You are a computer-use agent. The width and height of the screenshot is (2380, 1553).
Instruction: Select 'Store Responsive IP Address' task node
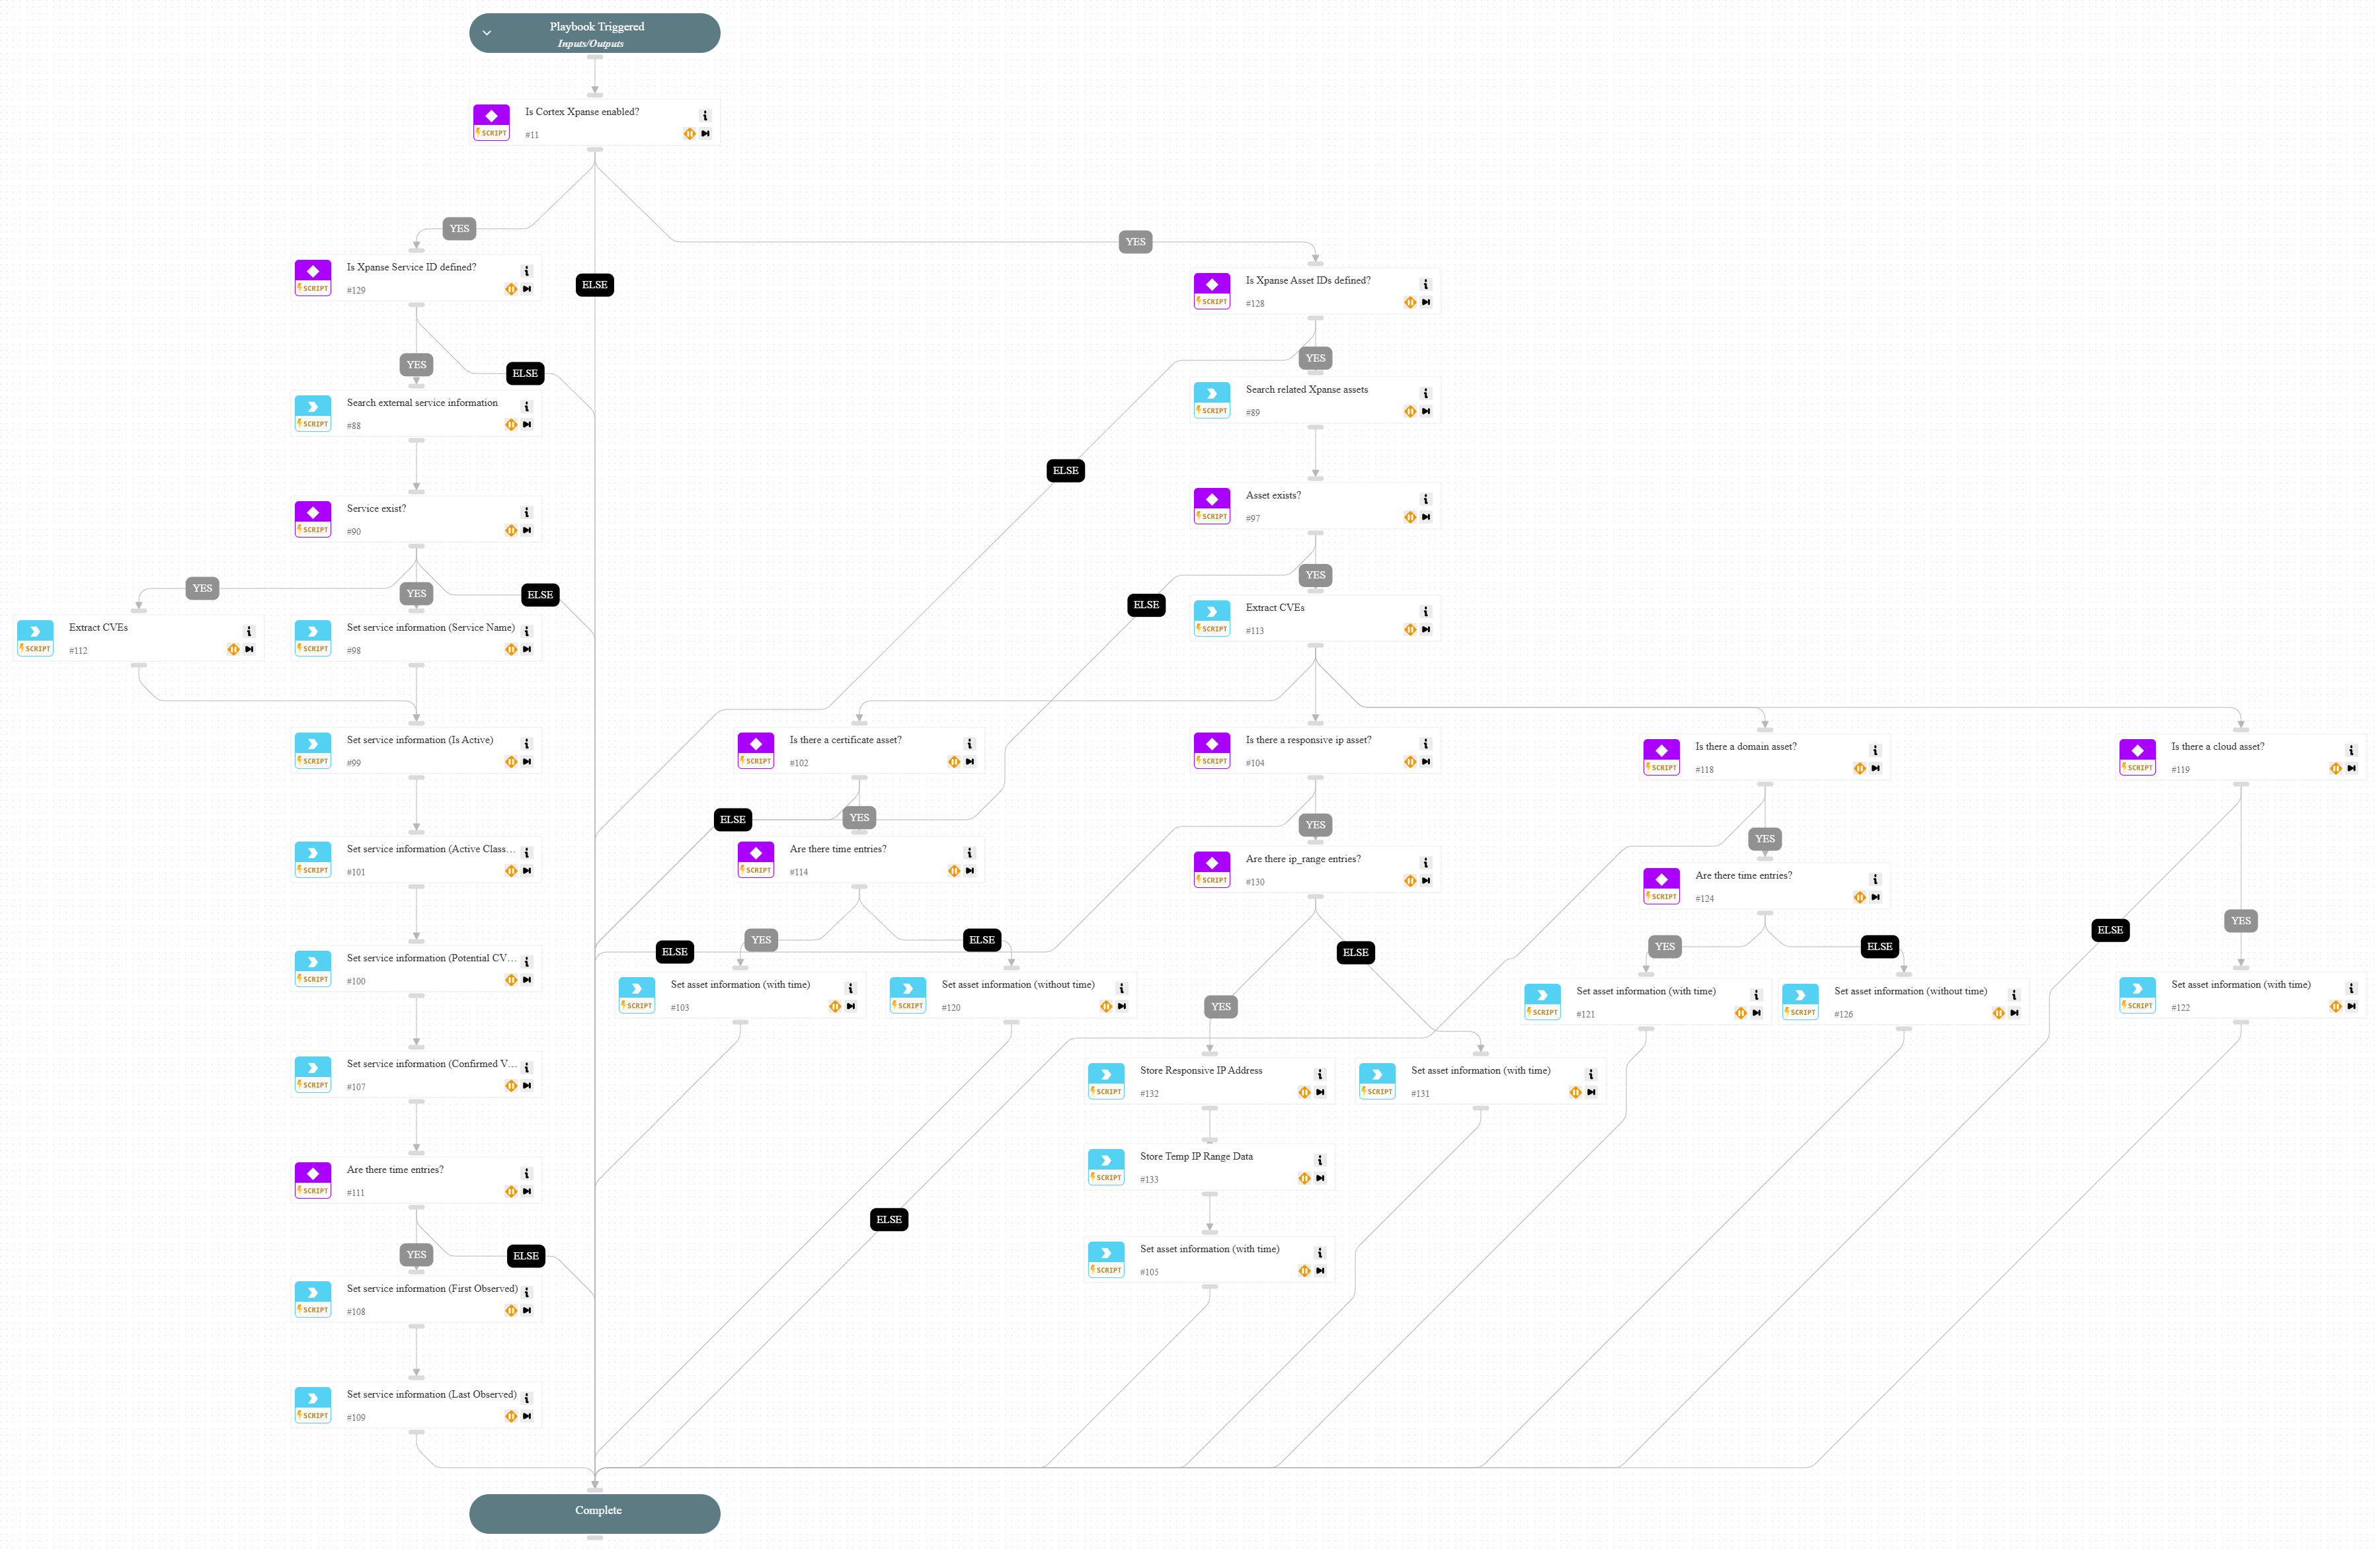coord(1201,1071)
